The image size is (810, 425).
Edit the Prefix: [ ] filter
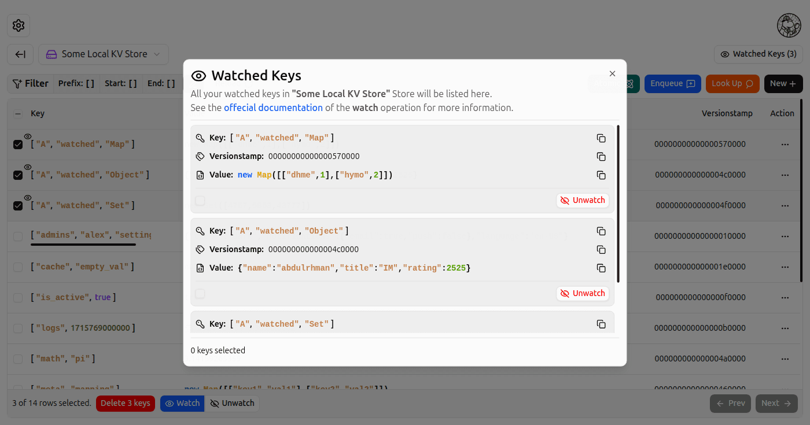coord(76,83)
